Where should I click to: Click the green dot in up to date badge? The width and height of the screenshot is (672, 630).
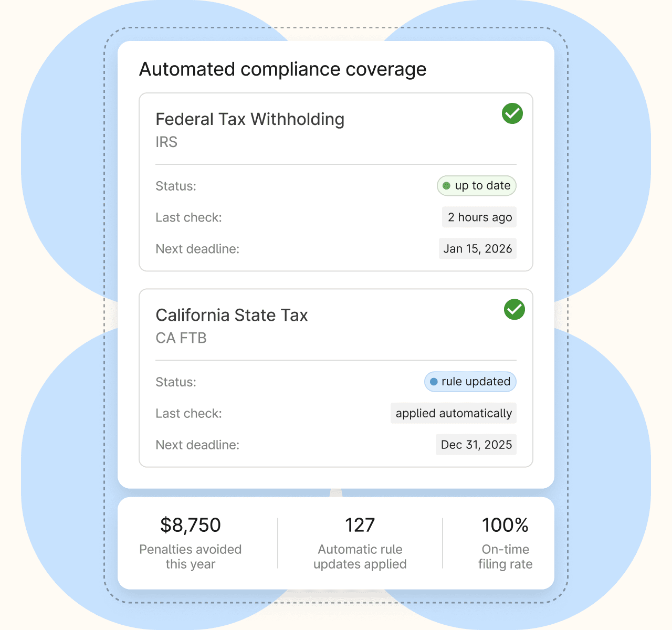[x=446, y=186]
